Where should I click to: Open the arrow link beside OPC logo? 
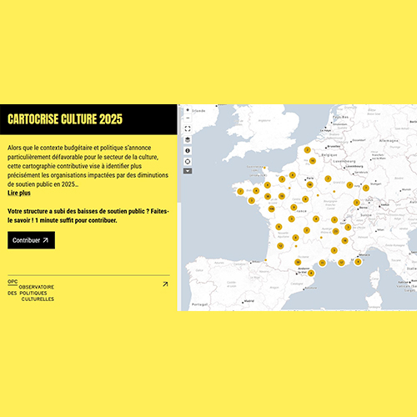coord(165,284)
